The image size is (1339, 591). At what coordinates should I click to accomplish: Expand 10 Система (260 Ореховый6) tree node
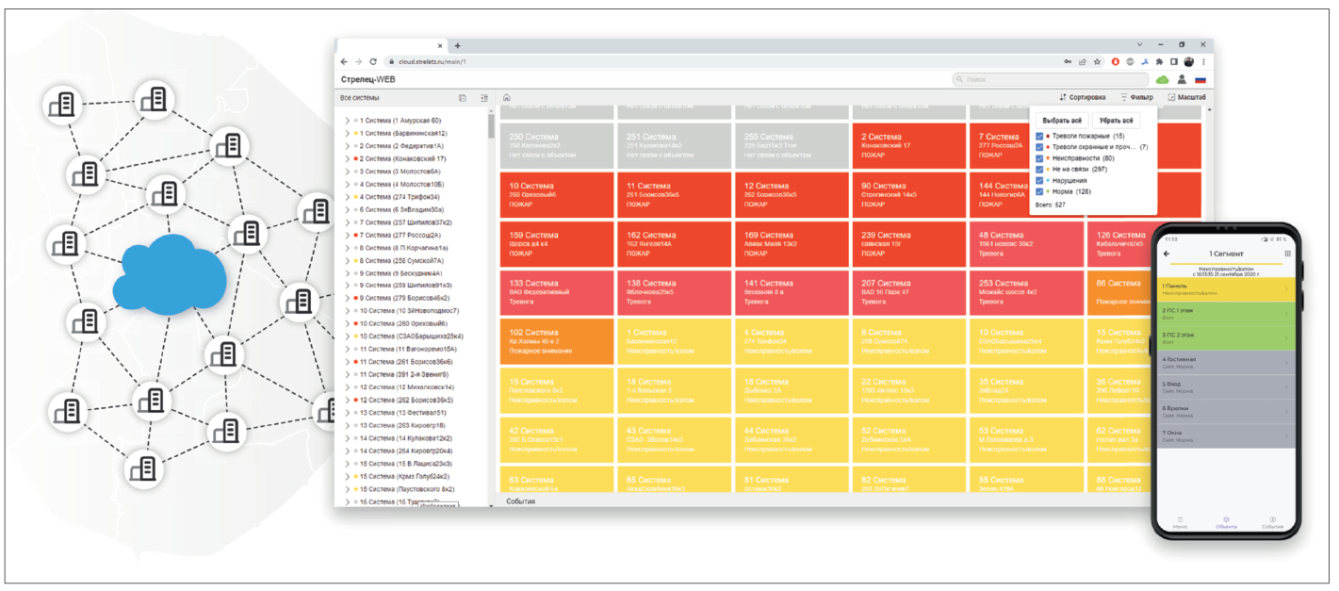pos(347,323)
